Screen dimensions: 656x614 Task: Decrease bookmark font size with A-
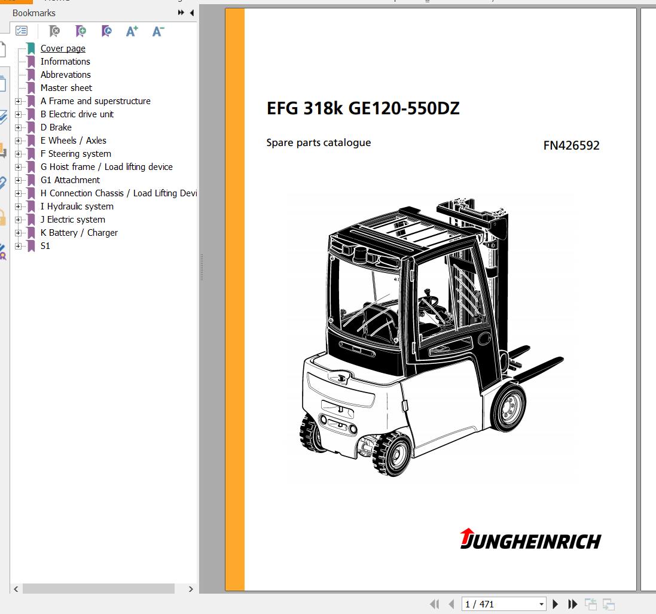[x=158, y=31]
